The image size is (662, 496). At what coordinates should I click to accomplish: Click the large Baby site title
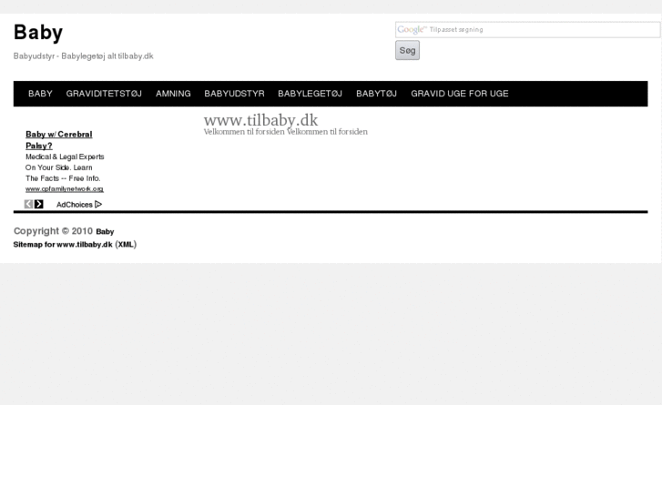38,33
